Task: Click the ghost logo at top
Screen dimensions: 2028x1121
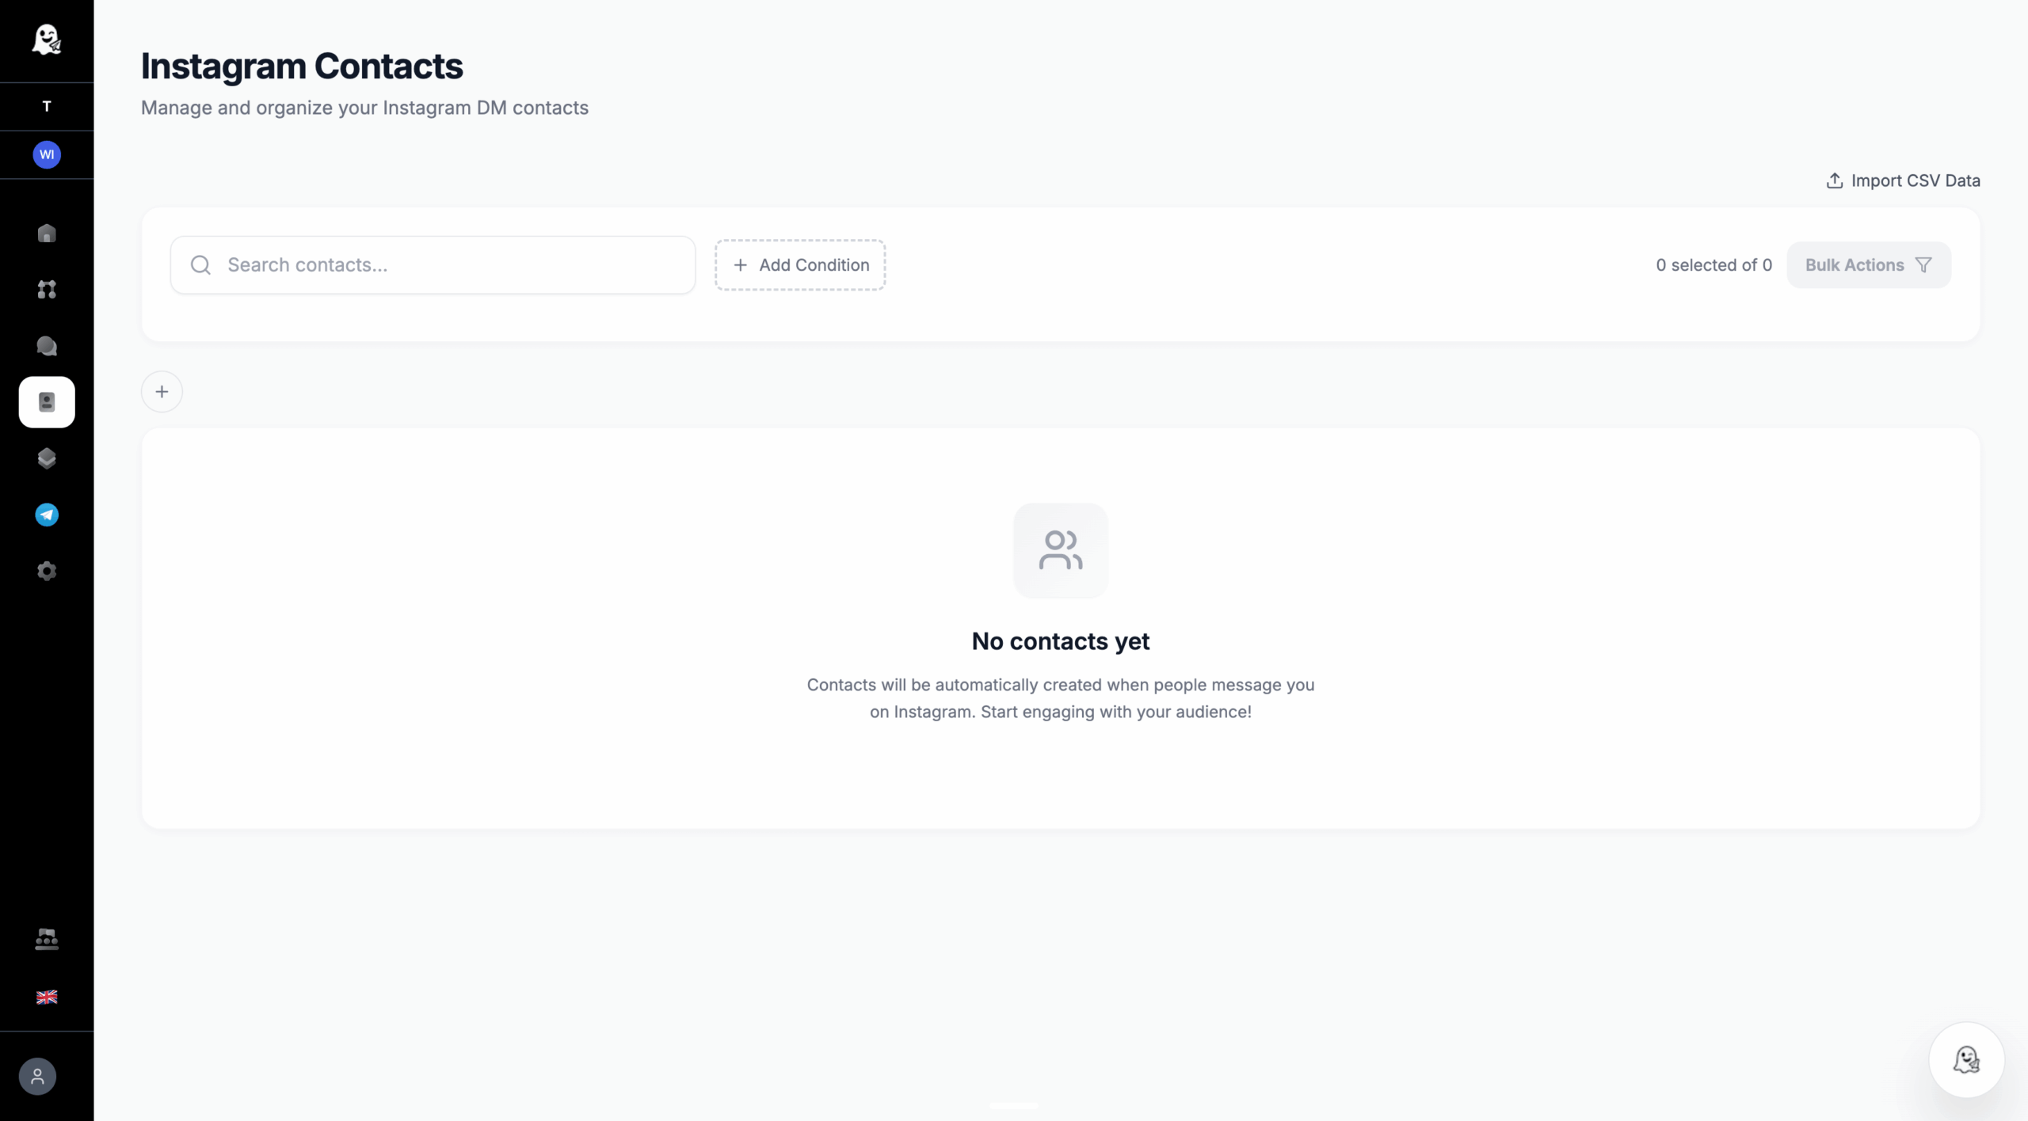Action: 47,39
